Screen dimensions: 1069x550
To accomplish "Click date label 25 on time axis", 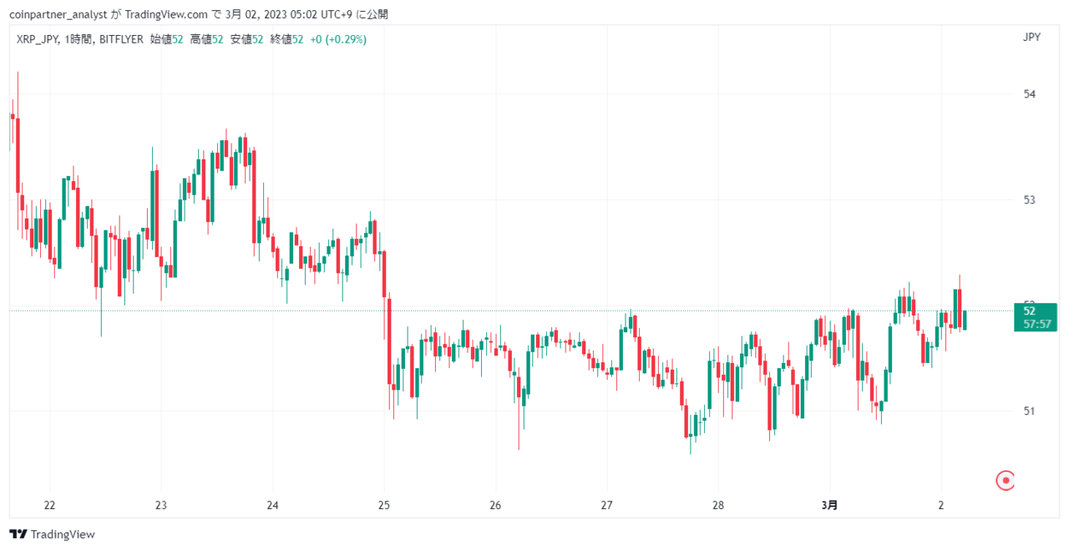I will tap(384, 505).
